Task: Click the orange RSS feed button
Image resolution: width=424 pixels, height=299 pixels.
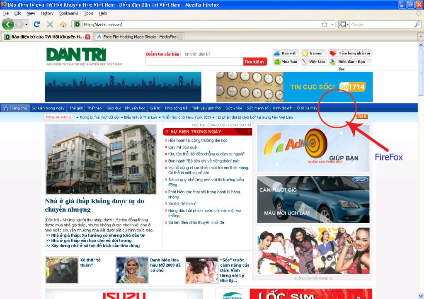Action: [362, 117]
